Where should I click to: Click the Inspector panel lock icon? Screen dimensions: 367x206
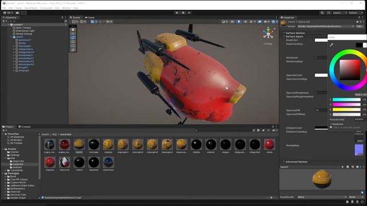coord(359,18)
